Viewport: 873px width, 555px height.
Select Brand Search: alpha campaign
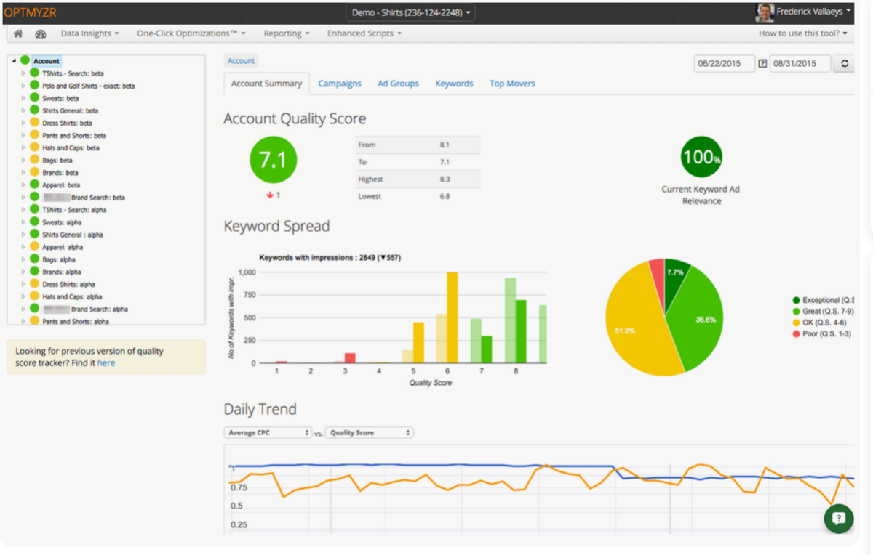tap(85, 309)
